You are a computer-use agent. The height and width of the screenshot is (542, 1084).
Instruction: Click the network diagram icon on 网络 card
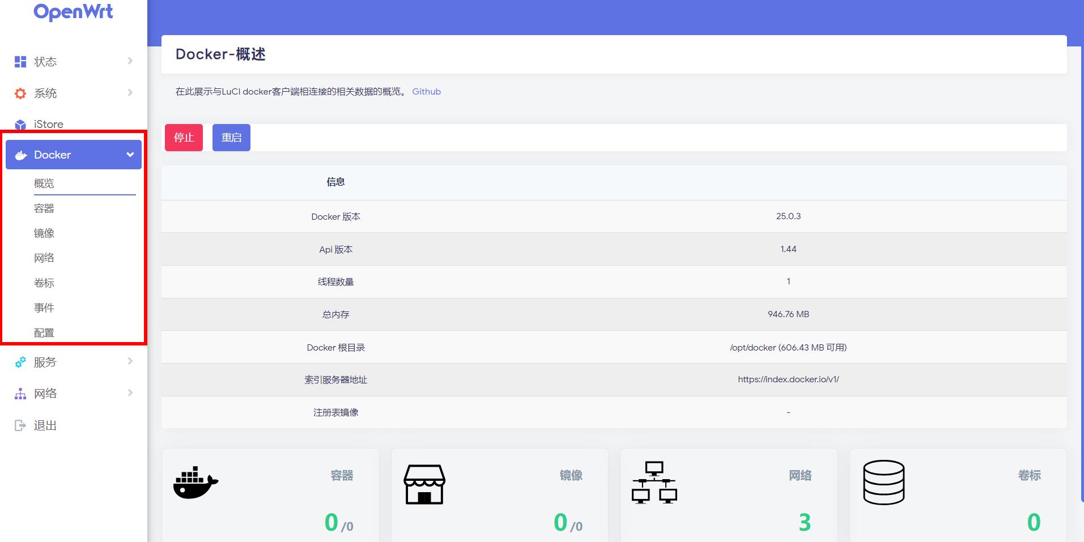[654, 483]
